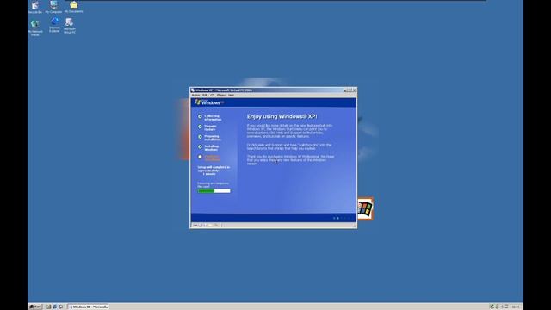The width and height of the screenshot is (551, 310).
Task: Click the green setup progress bar
Action: pos(214,191)
